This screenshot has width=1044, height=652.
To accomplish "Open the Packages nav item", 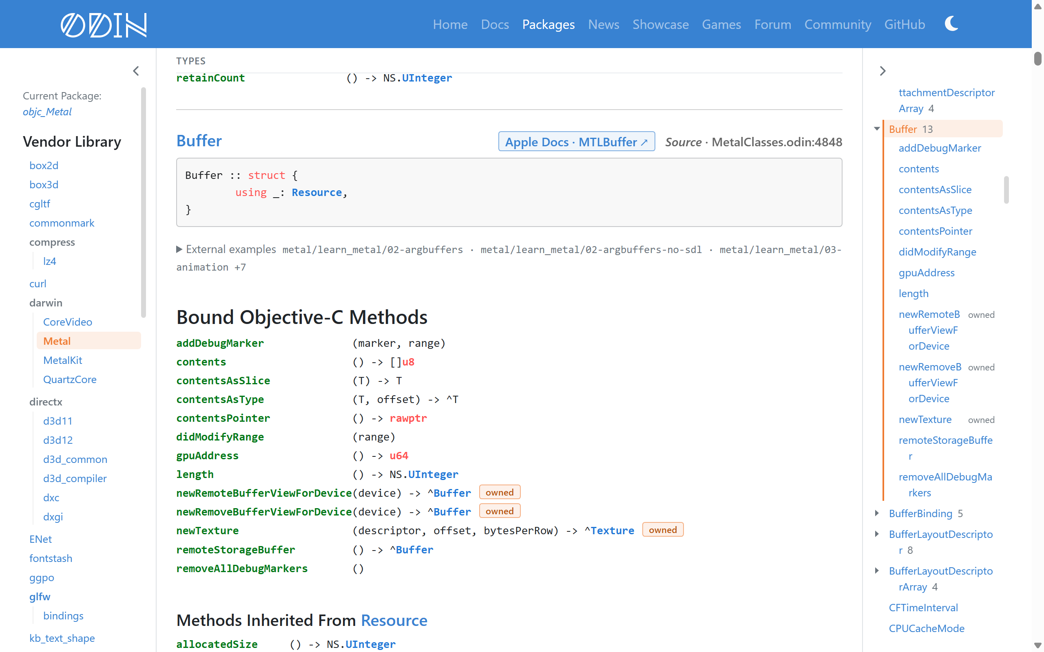I will [x=549, y=24].
